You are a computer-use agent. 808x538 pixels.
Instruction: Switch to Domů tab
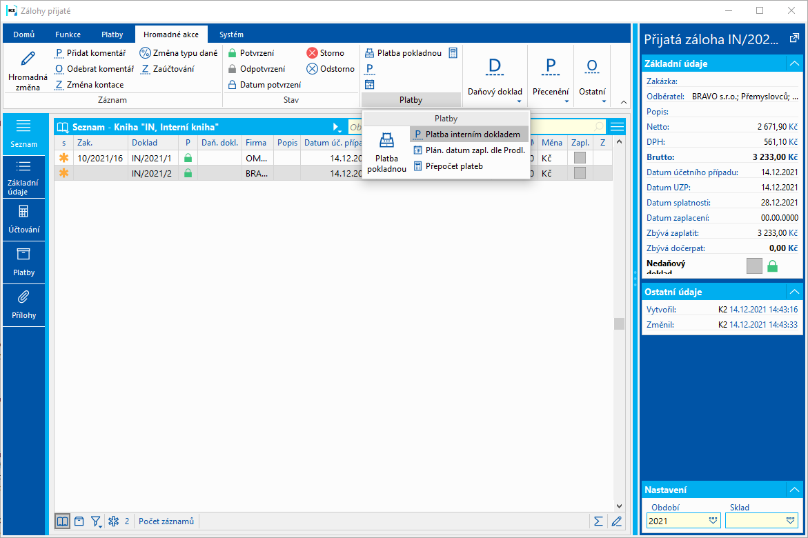tap(23, 34)
